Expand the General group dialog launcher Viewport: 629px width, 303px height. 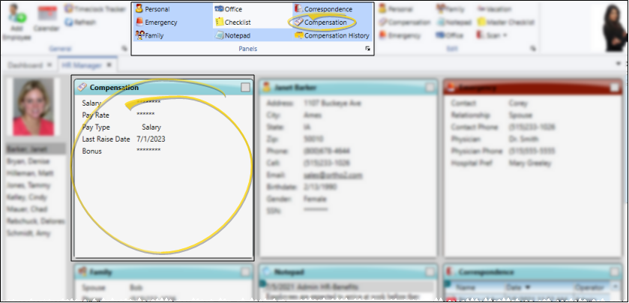[x=124, y=49]
